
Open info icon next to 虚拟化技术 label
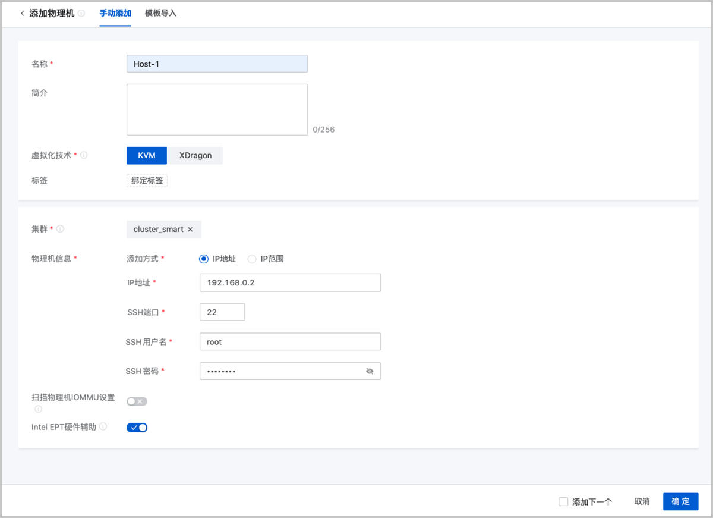pos(84,155)
